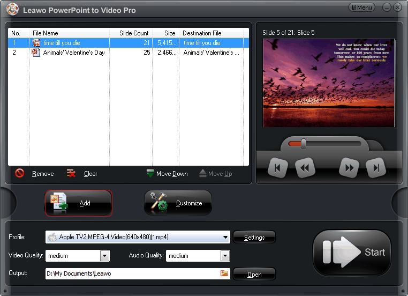Click the size 5,415... cell
The image size is (408, 296).
(166, 43)
